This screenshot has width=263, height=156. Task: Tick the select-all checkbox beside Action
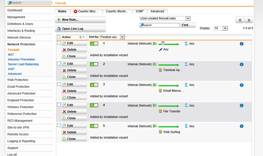click(x=59, y=37)
